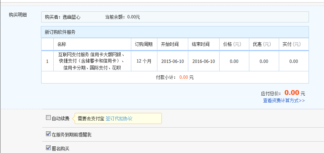
Task: Open the 签订代扣协议 link
Action: 119,118
